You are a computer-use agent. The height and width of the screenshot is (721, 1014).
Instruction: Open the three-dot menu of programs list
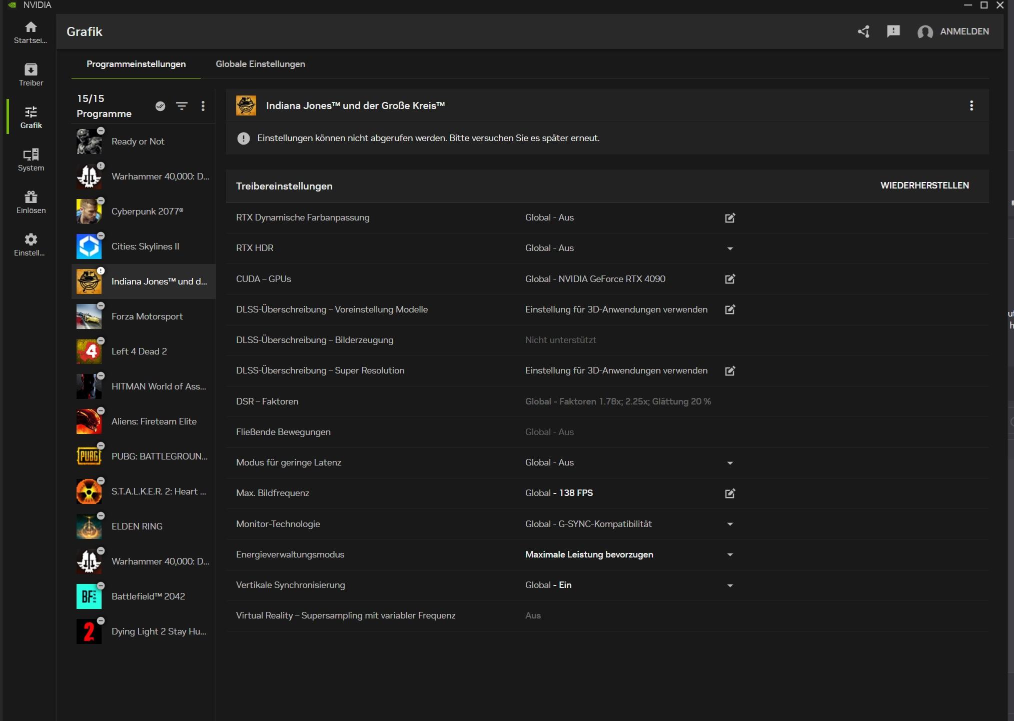coord(203,106)
